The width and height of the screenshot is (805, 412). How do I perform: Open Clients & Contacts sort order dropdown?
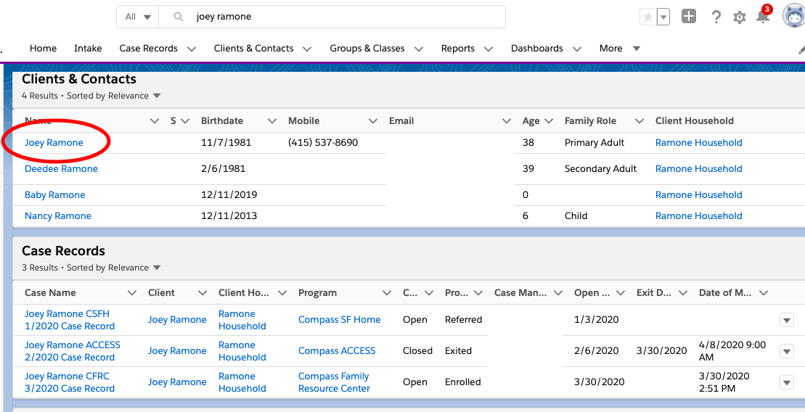(x=157, y=96)
